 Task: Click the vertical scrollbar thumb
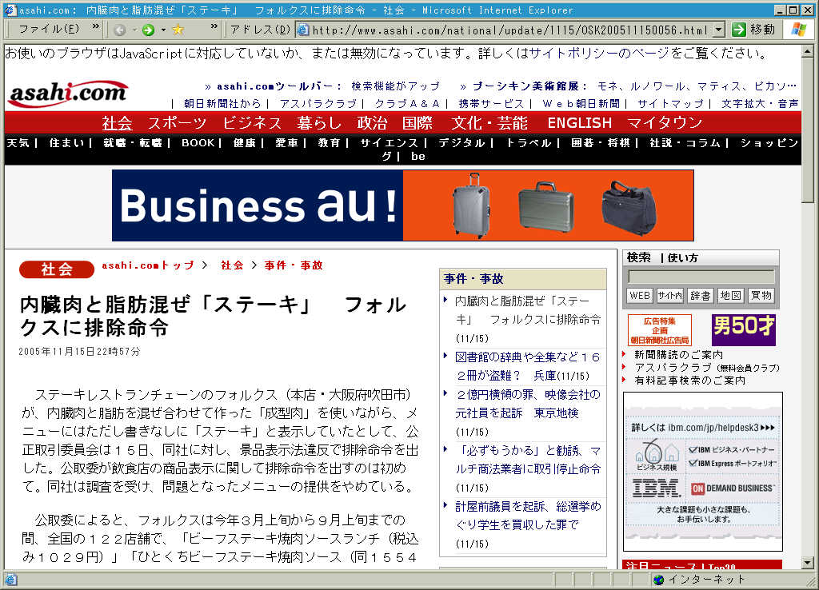pyautogui.click(x=808, y=130)
